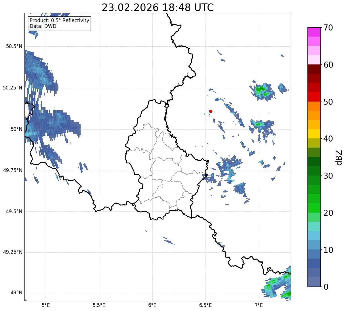
Task: Click the title 23.02.2026 18:48 UTC
Action: point(158,7)
